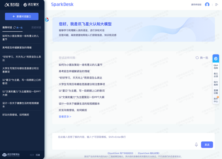Select sidebar item 文案的魔力 PPT大纲

[x=22, y=93]
